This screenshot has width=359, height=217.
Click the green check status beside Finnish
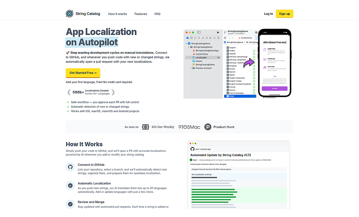[x=254, y=87]
